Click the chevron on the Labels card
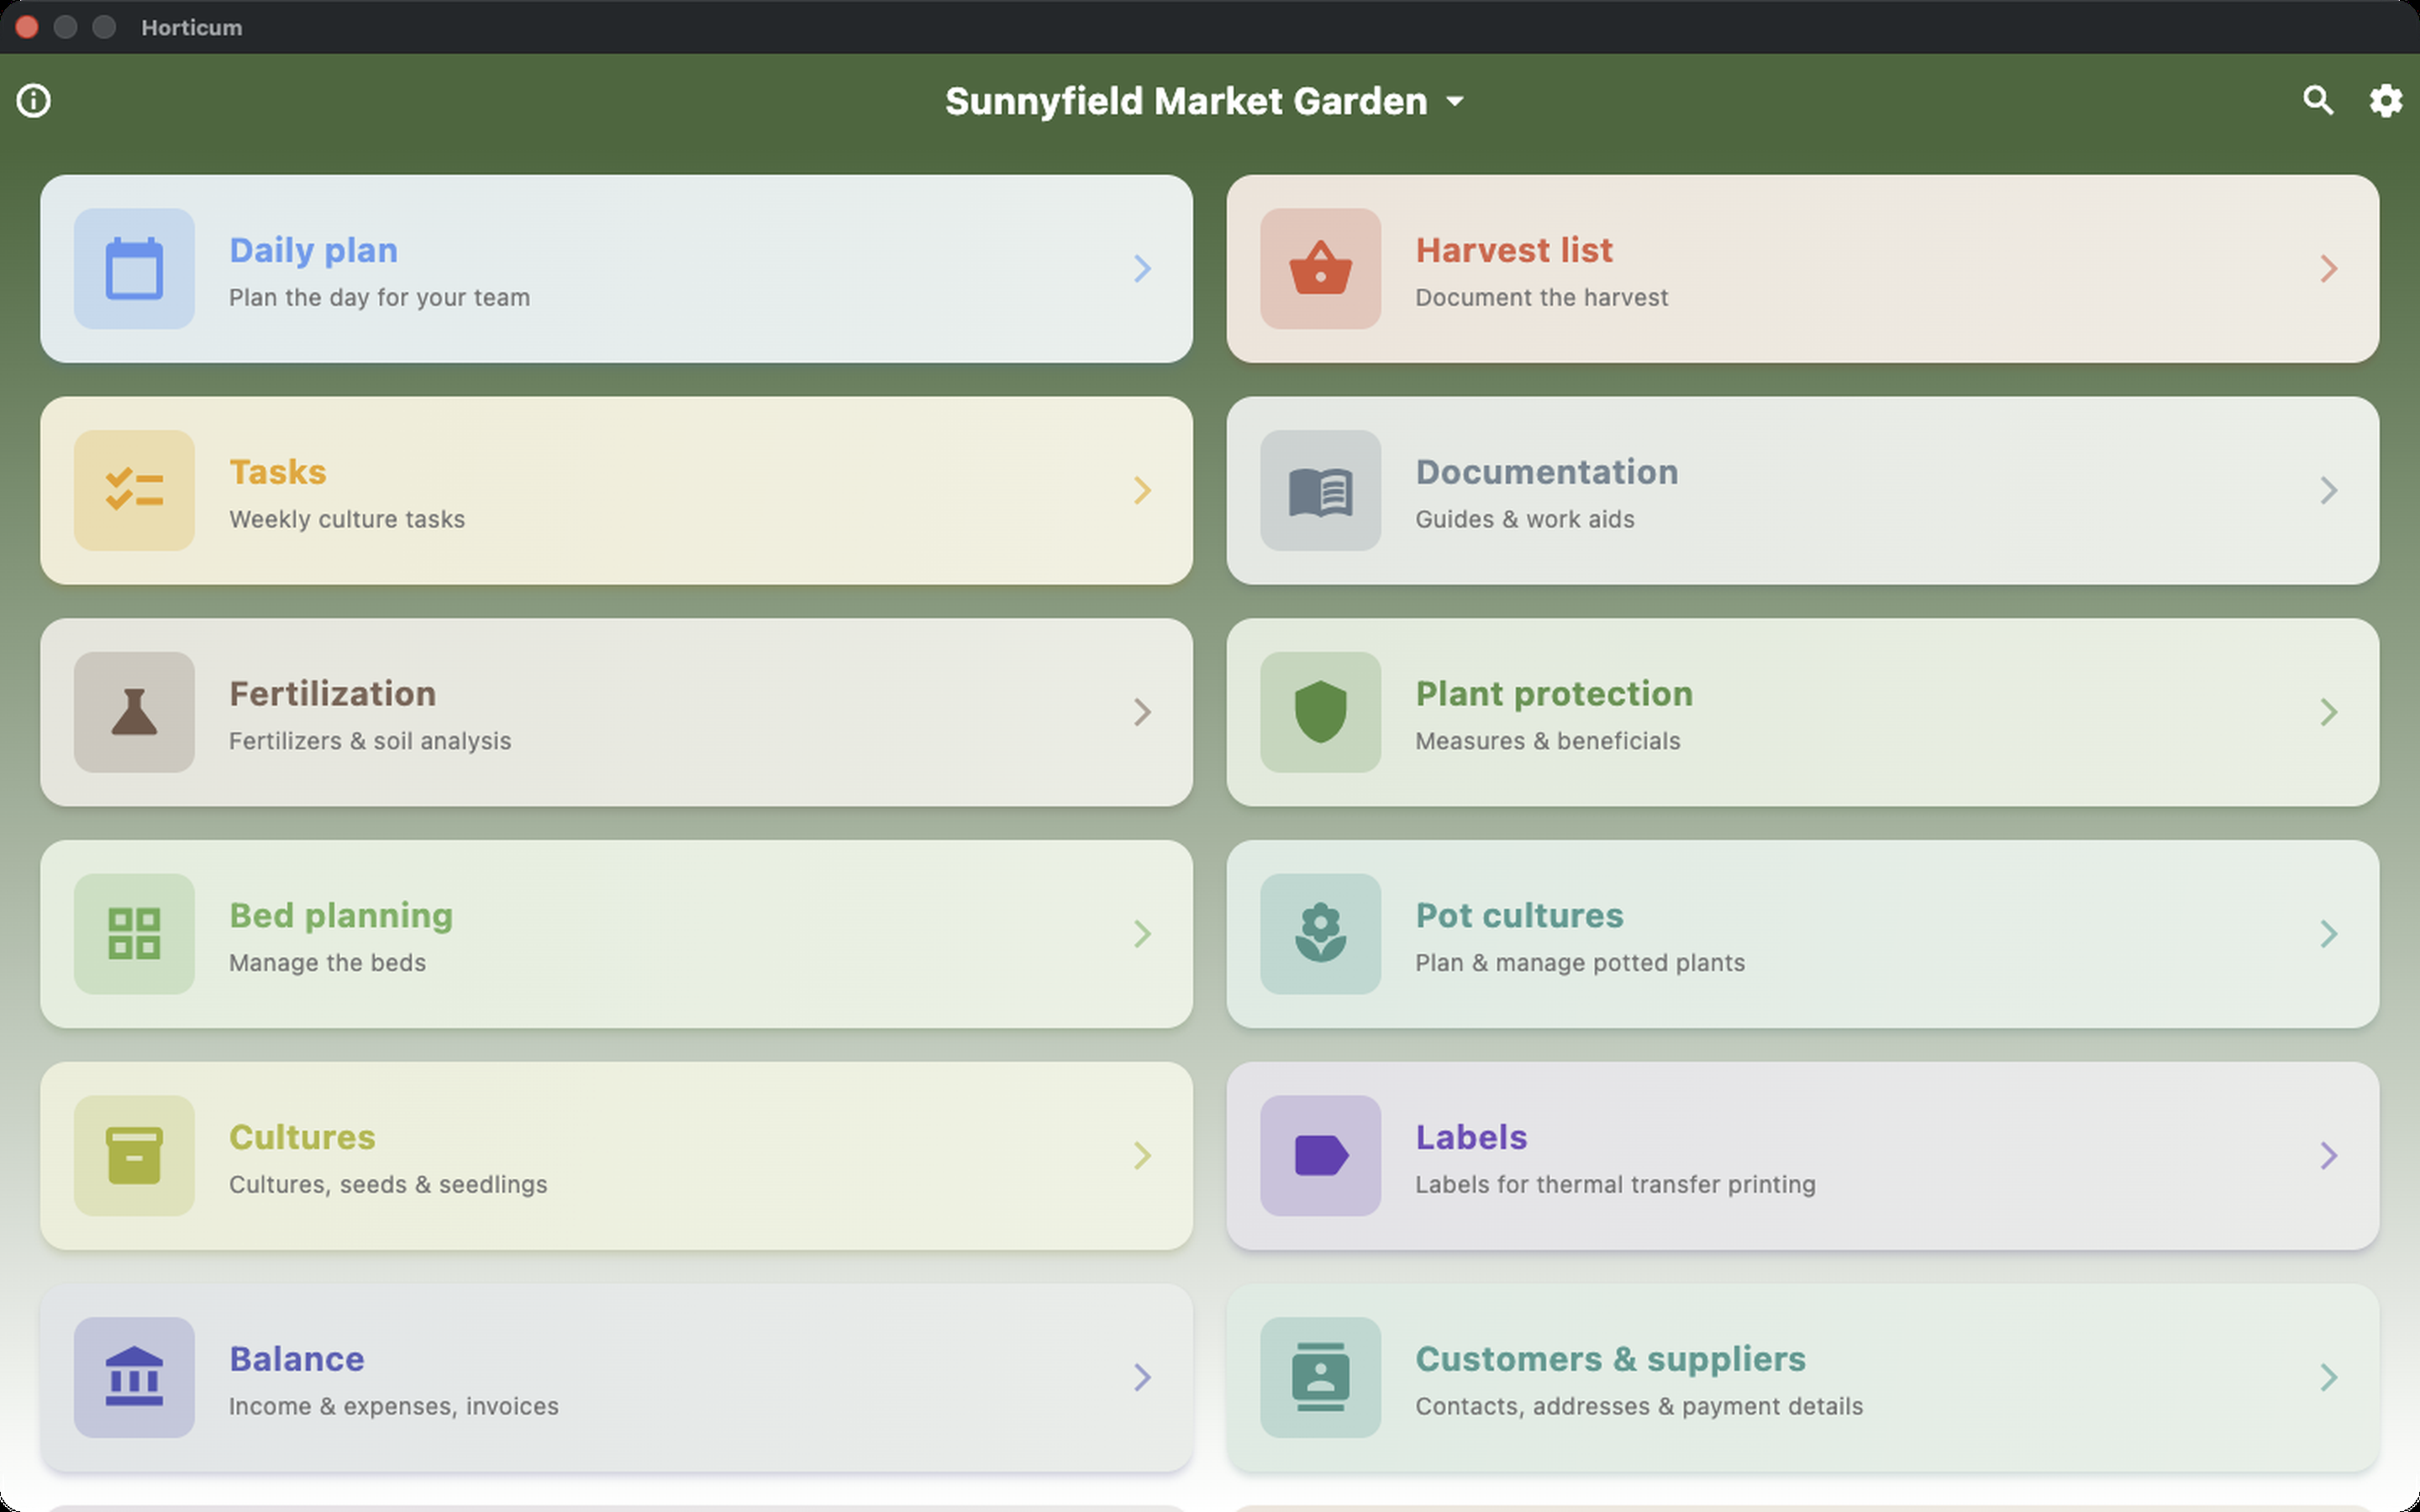2420x1512 pixels. pyautogui.click(x=2328, y=1156)
